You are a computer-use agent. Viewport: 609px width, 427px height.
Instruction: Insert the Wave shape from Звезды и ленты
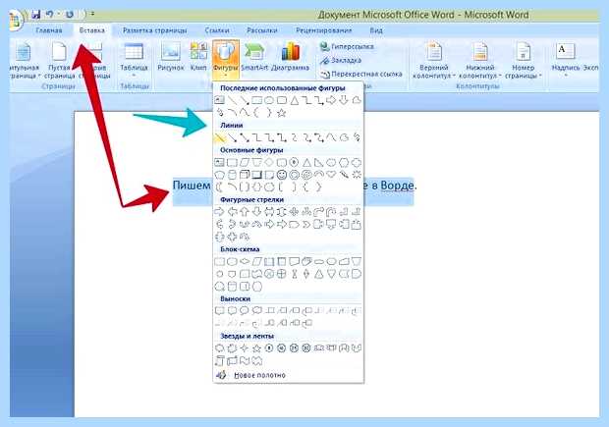pyautogui.click(x=245, y=360)
